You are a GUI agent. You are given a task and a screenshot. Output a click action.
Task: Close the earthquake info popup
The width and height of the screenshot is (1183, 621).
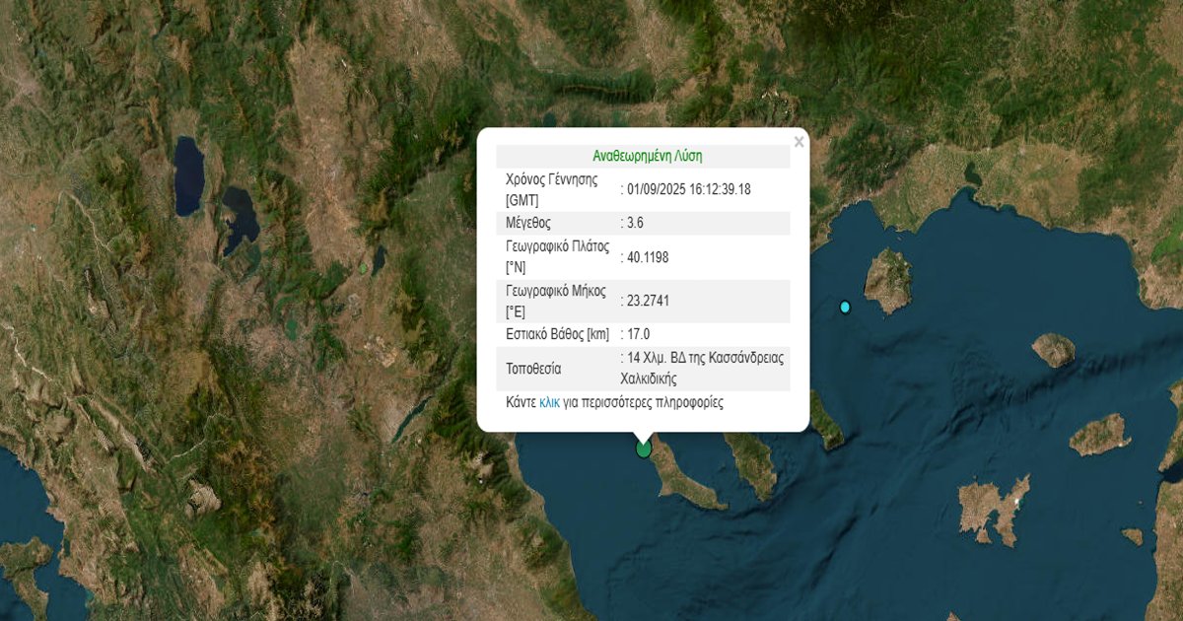(799, 143)
